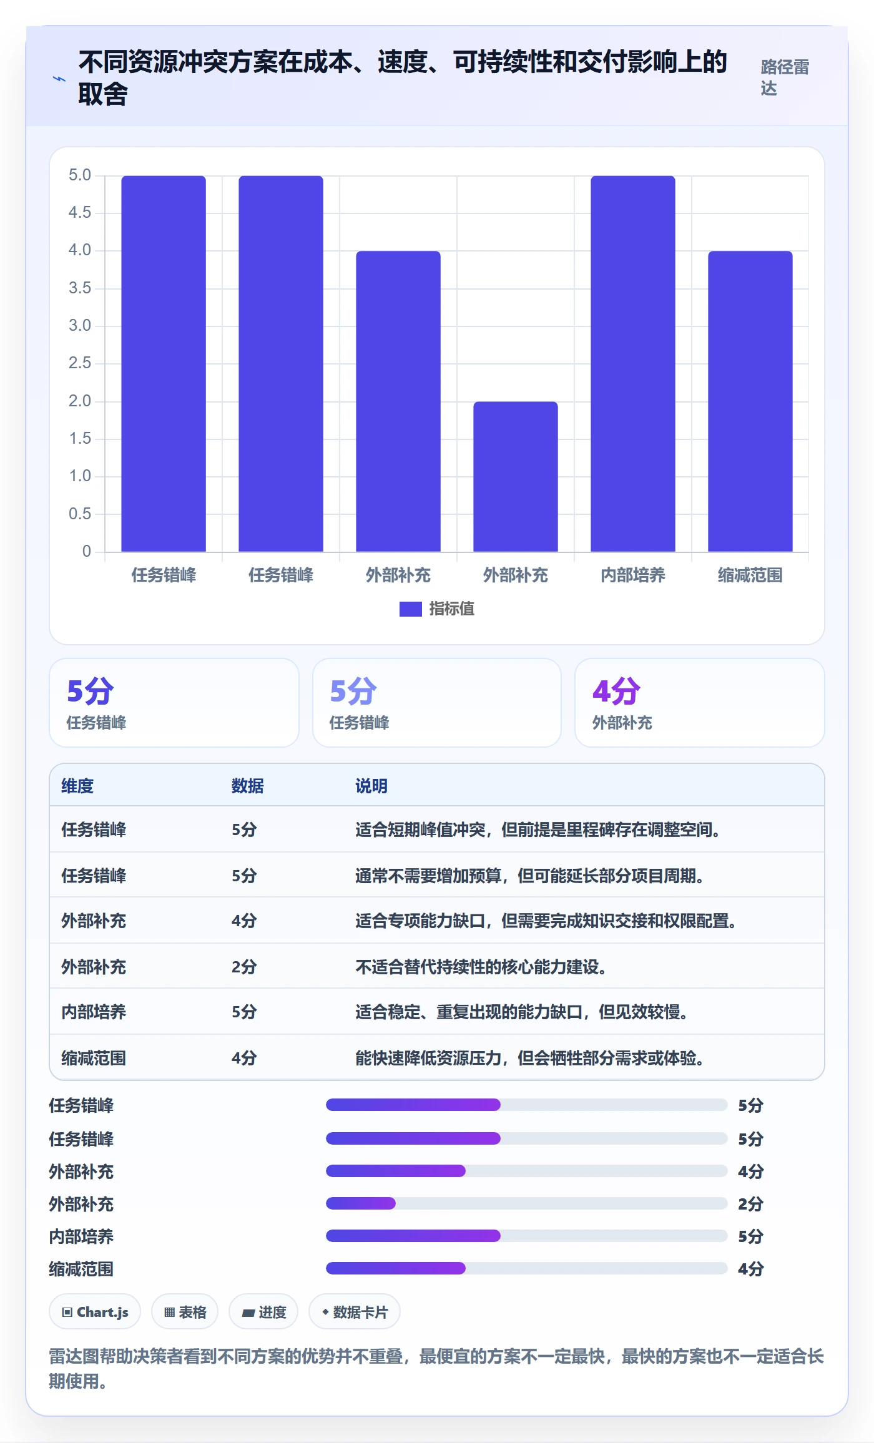The height and width of the screenshot is (1443, 874).
Task: Click the 缩减范围 label in the progress list
Action: tap(82, 1269)
